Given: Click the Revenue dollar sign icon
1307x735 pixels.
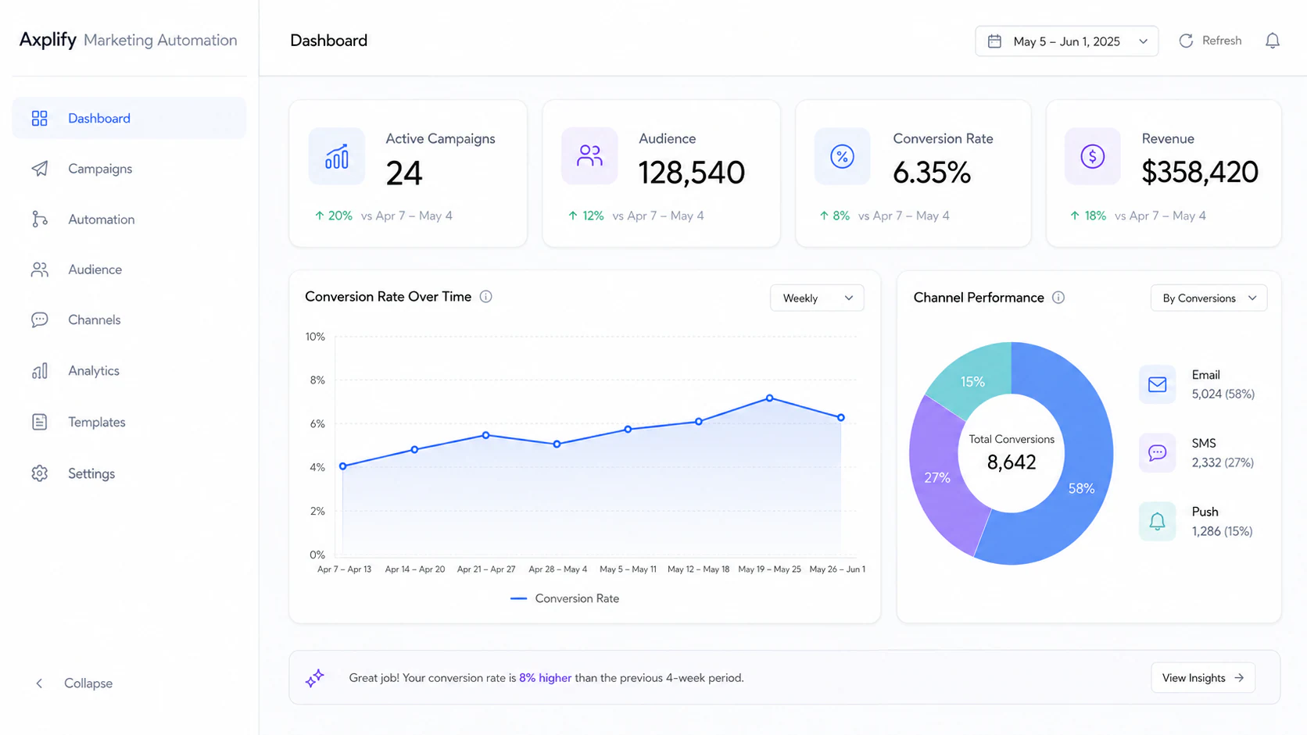Looking at the screenshot, I should 1092,156.
